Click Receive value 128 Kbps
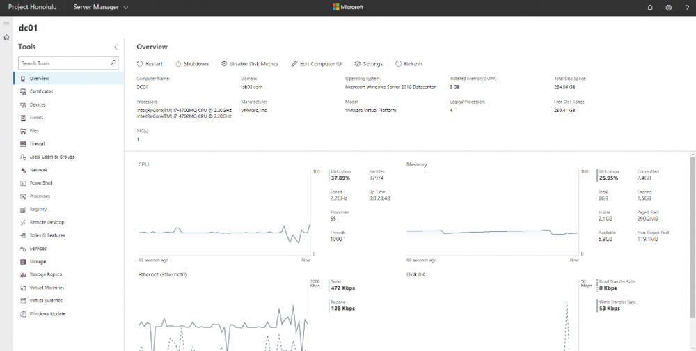 pyautogui.click(x=343, y=309)
